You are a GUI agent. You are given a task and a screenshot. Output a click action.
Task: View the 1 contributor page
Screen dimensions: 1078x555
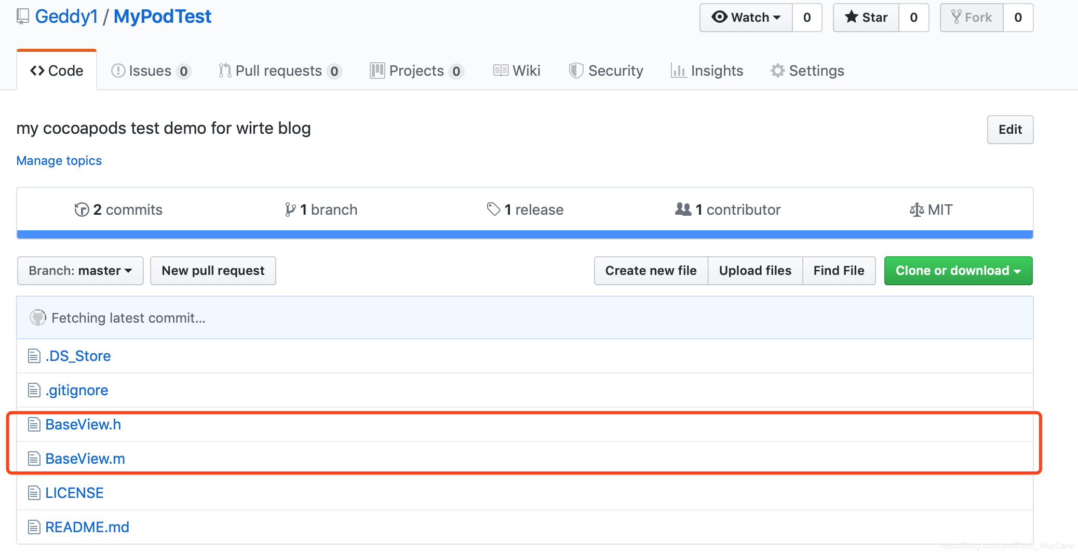point(727,210)
